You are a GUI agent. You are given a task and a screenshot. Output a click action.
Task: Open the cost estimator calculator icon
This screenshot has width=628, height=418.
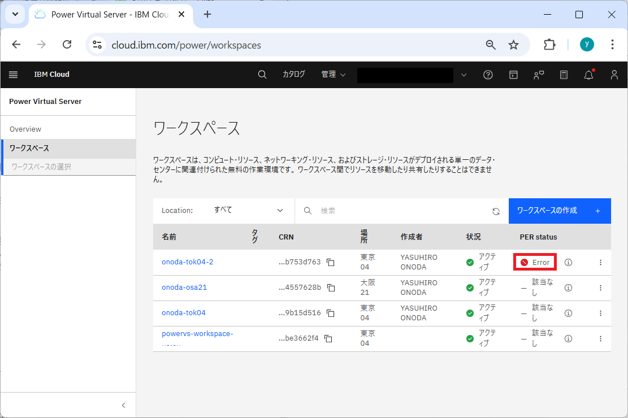coord(564,75)
